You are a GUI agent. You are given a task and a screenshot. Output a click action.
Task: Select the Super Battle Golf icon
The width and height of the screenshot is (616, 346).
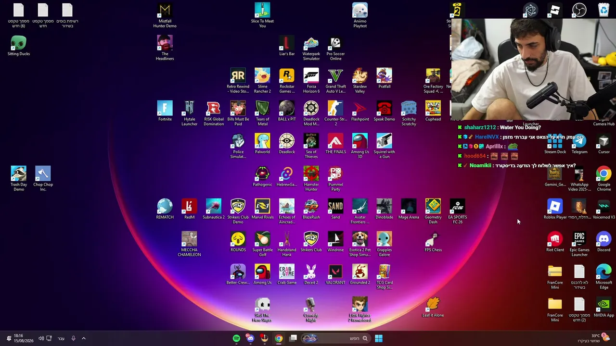point(262,245)
